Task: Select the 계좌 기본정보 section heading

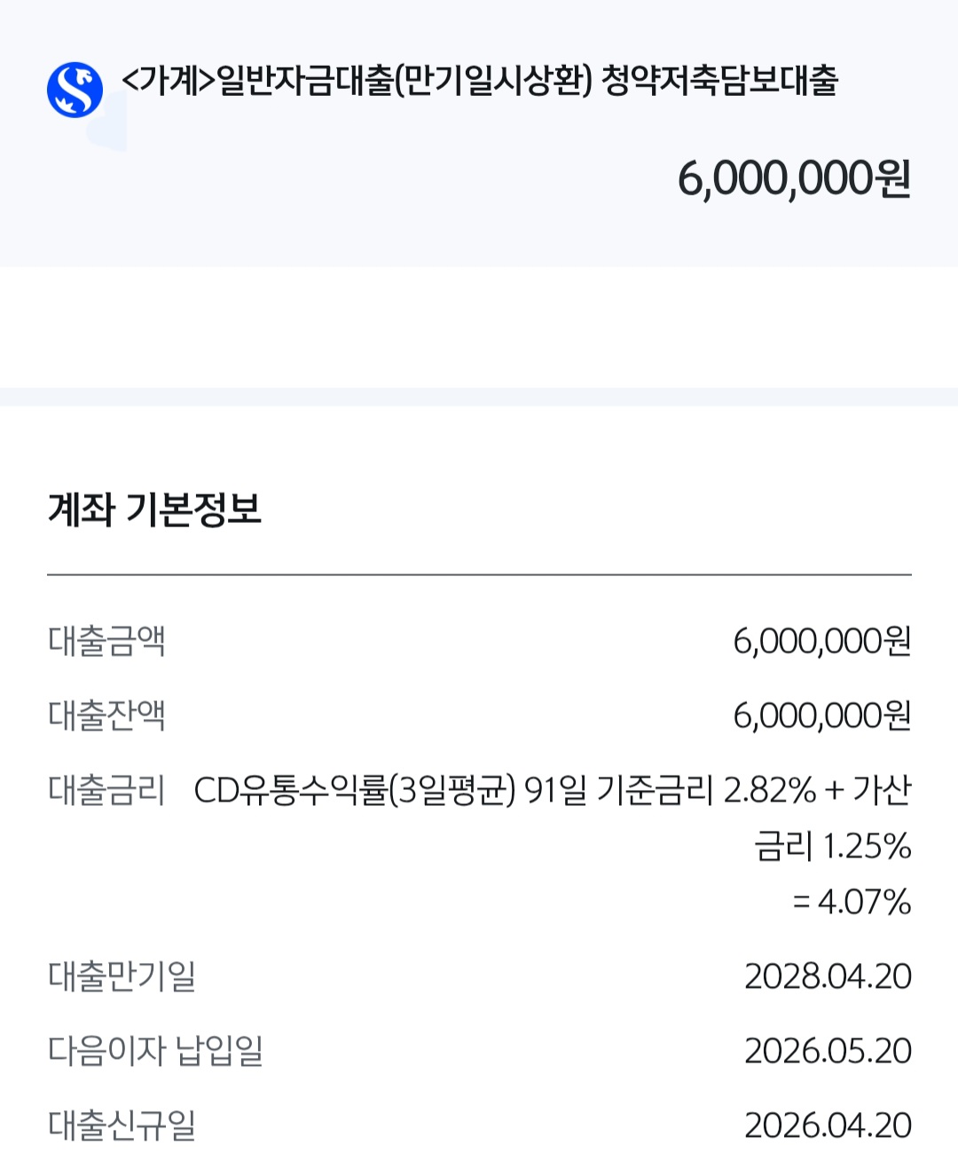Action: point(154,509)
